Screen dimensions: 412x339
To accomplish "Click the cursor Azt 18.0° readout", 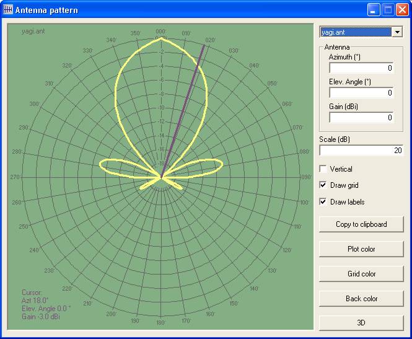I will 35,301.
